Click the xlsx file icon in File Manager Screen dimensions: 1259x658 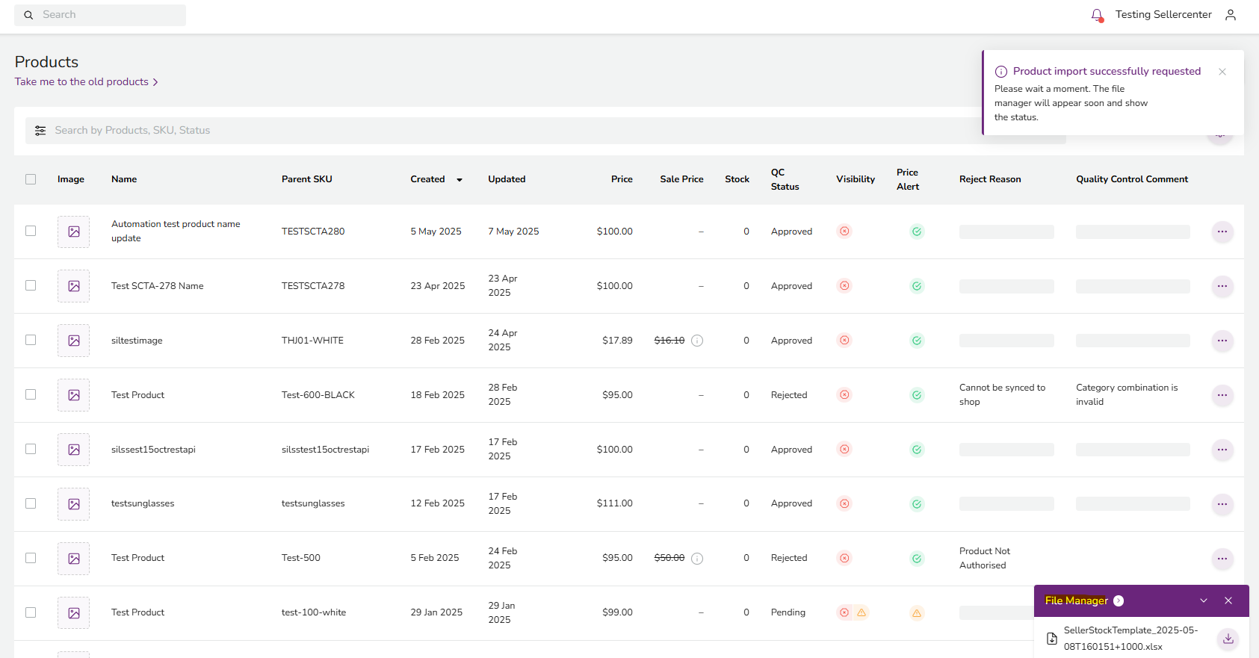click(1052, 639)
